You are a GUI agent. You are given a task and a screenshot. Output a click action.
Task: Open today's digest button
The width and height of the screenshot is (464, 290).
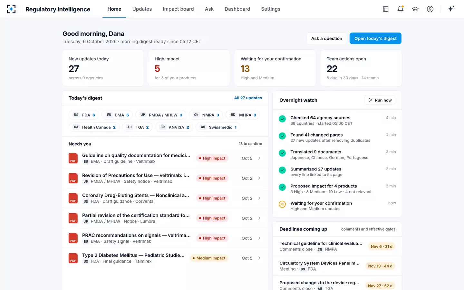pos(375,38)
